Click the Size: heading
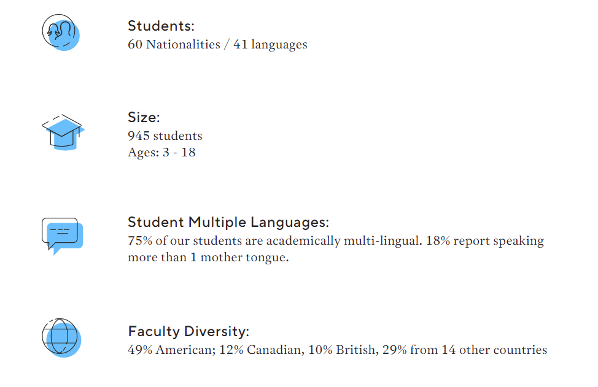This screenshot has width=598, height=387. 144,117
